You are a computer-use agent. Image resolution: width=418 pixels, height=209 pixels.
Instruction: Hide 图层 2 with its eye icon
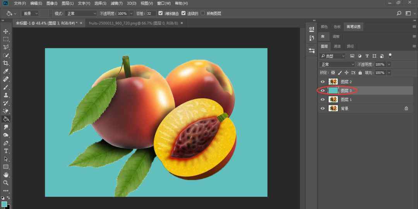coord(323,82)
